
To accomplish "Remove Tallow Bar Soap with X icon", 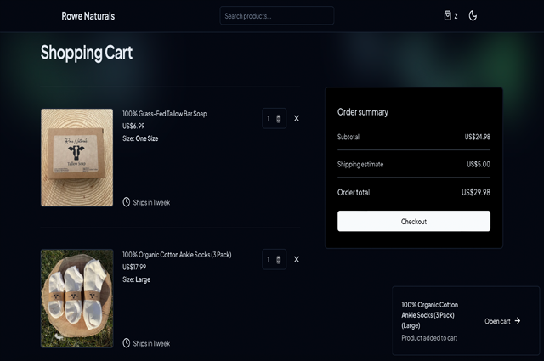I will pos(297,119).
